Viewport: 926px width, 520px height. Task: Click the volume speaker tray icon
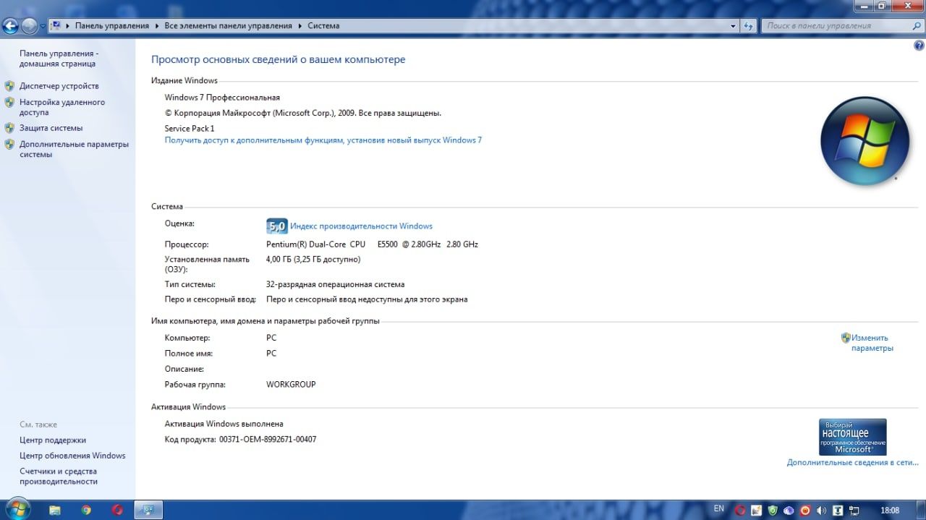tap(821, 510)
